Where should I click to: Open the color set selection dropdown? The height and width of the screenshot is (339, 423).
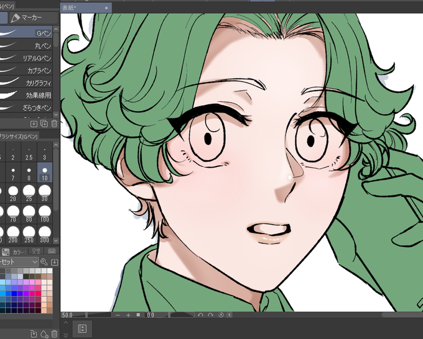click(x=19, y=262)
